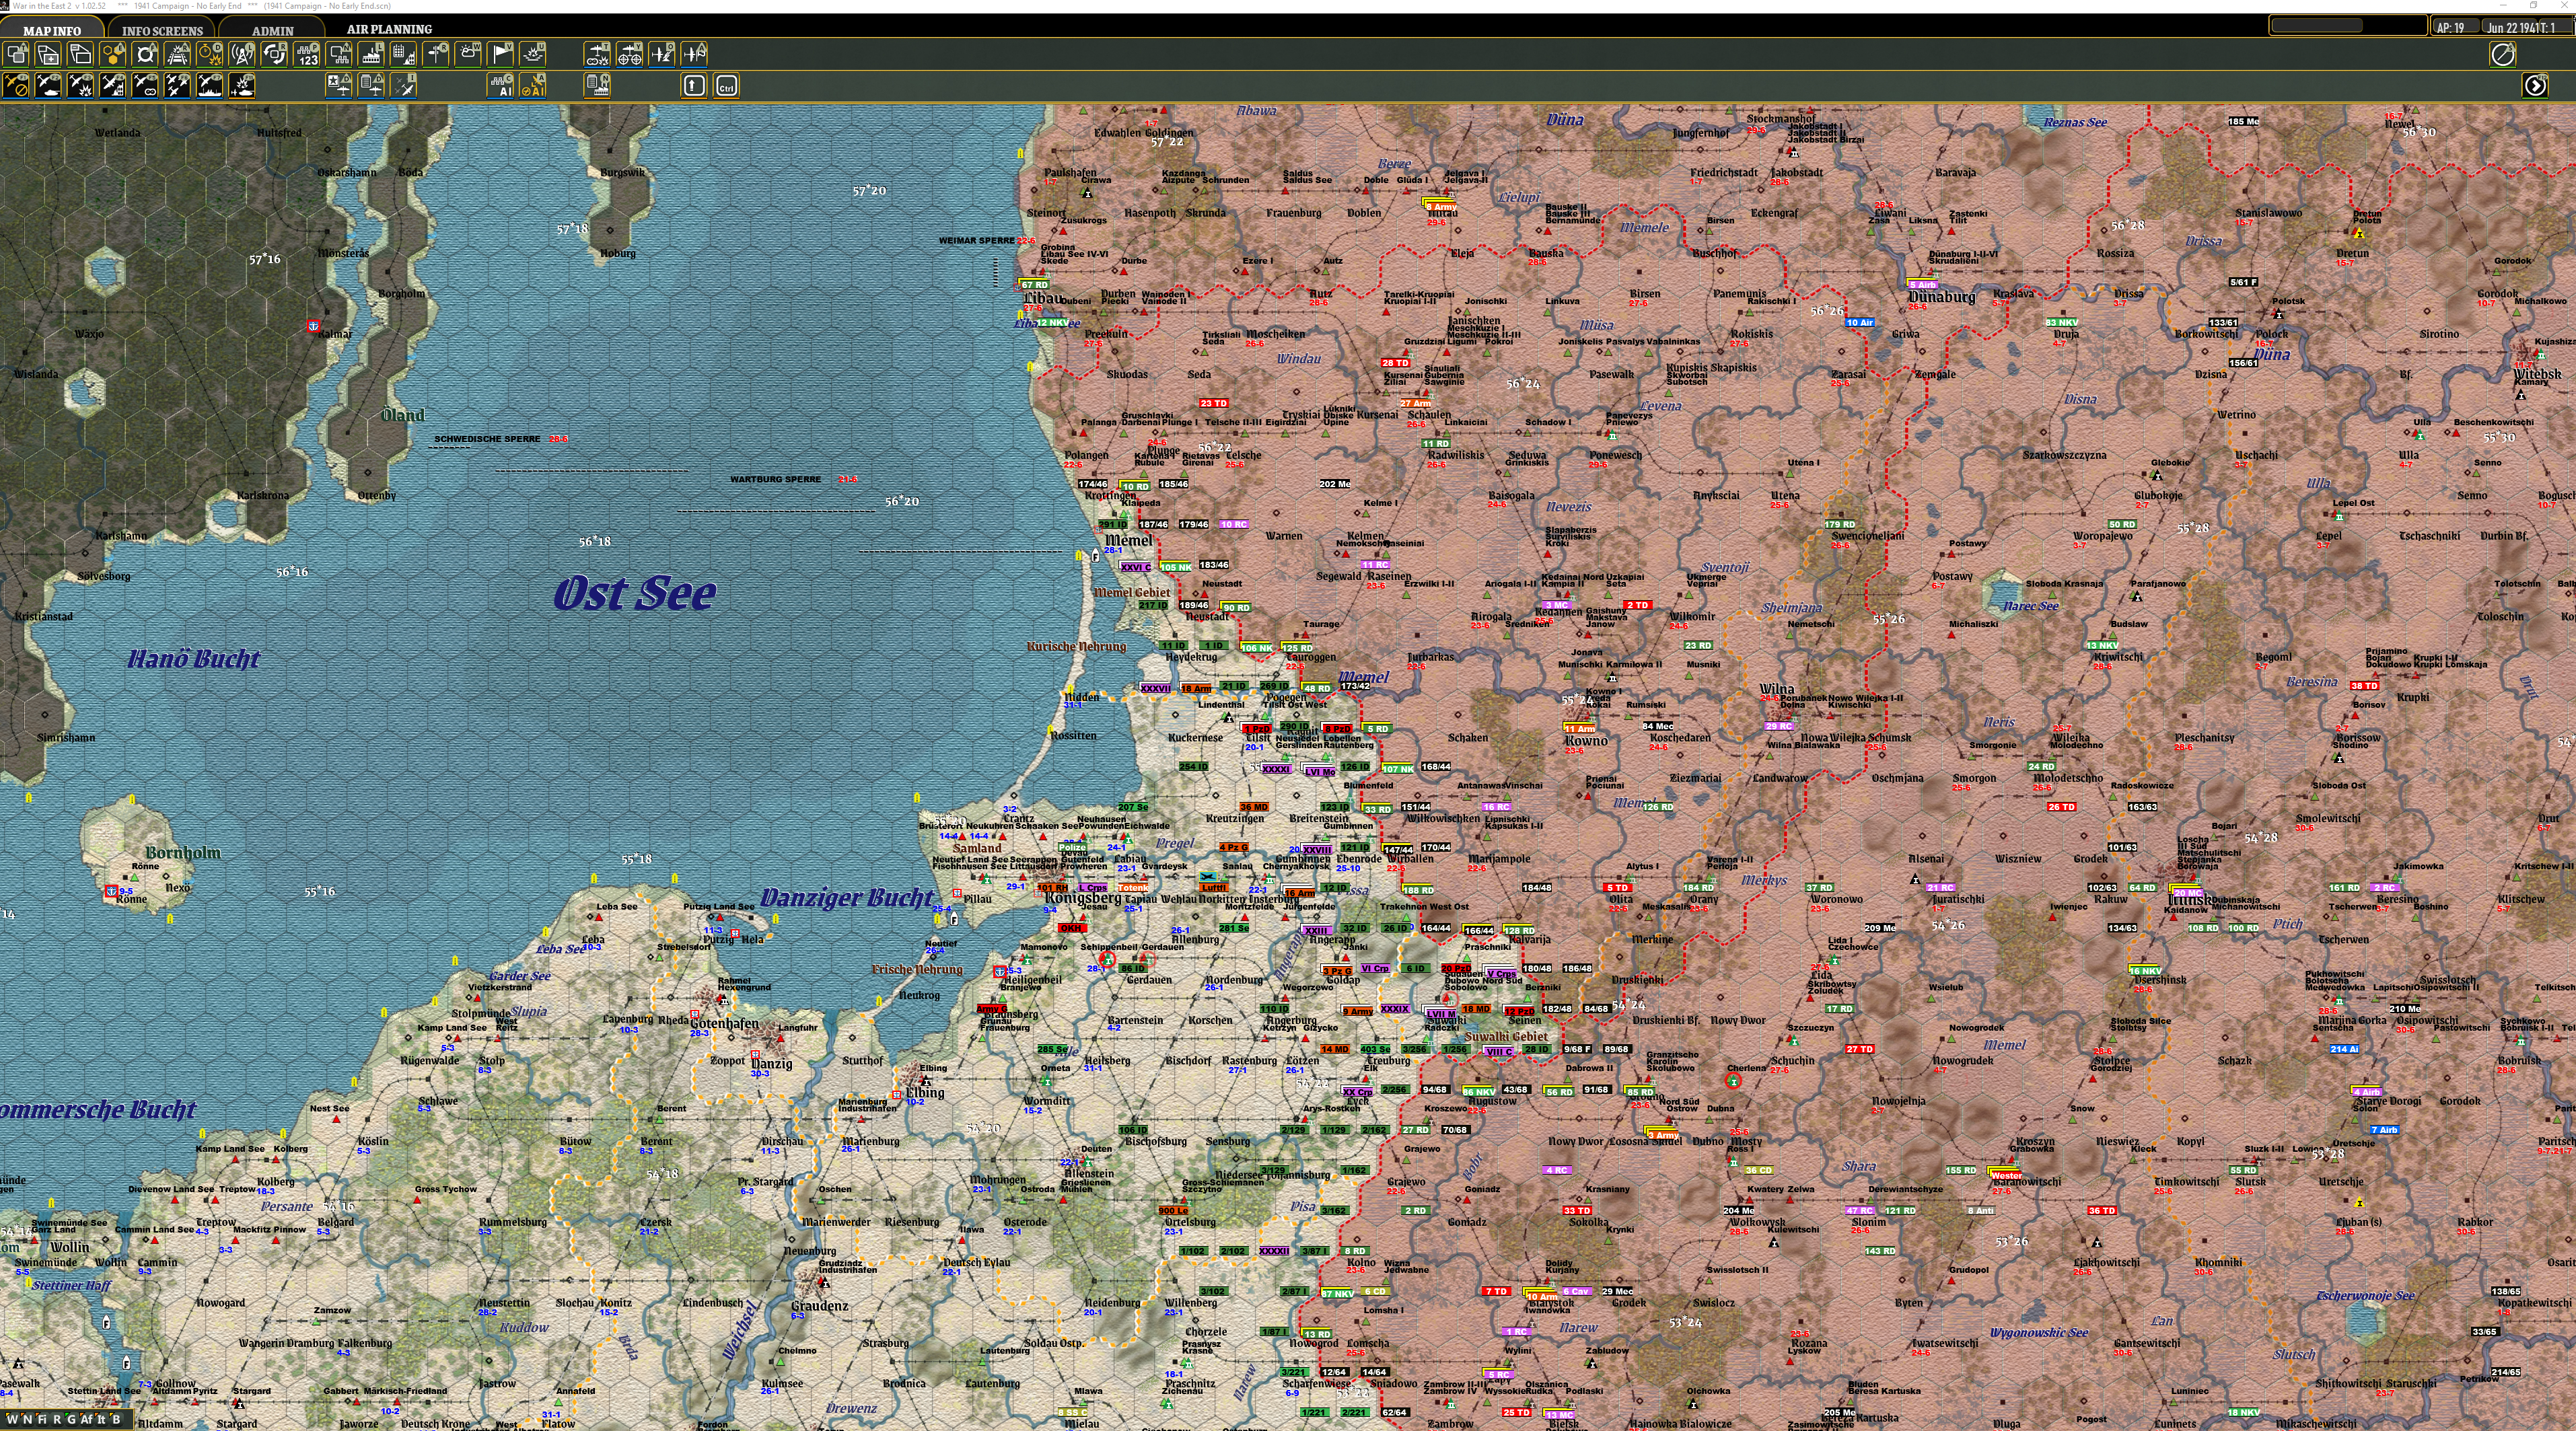Click the "WEIMAR SPERRE" minefield label
The height and width of the screenshot is (1431, 2576).
pyautogui.click(x=977, y=241)
